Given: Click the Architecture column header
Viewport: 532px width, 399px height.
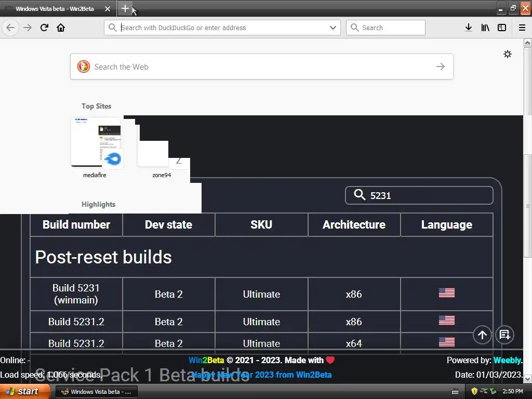Looking at the screenshot, I should (x=354, y=224).
